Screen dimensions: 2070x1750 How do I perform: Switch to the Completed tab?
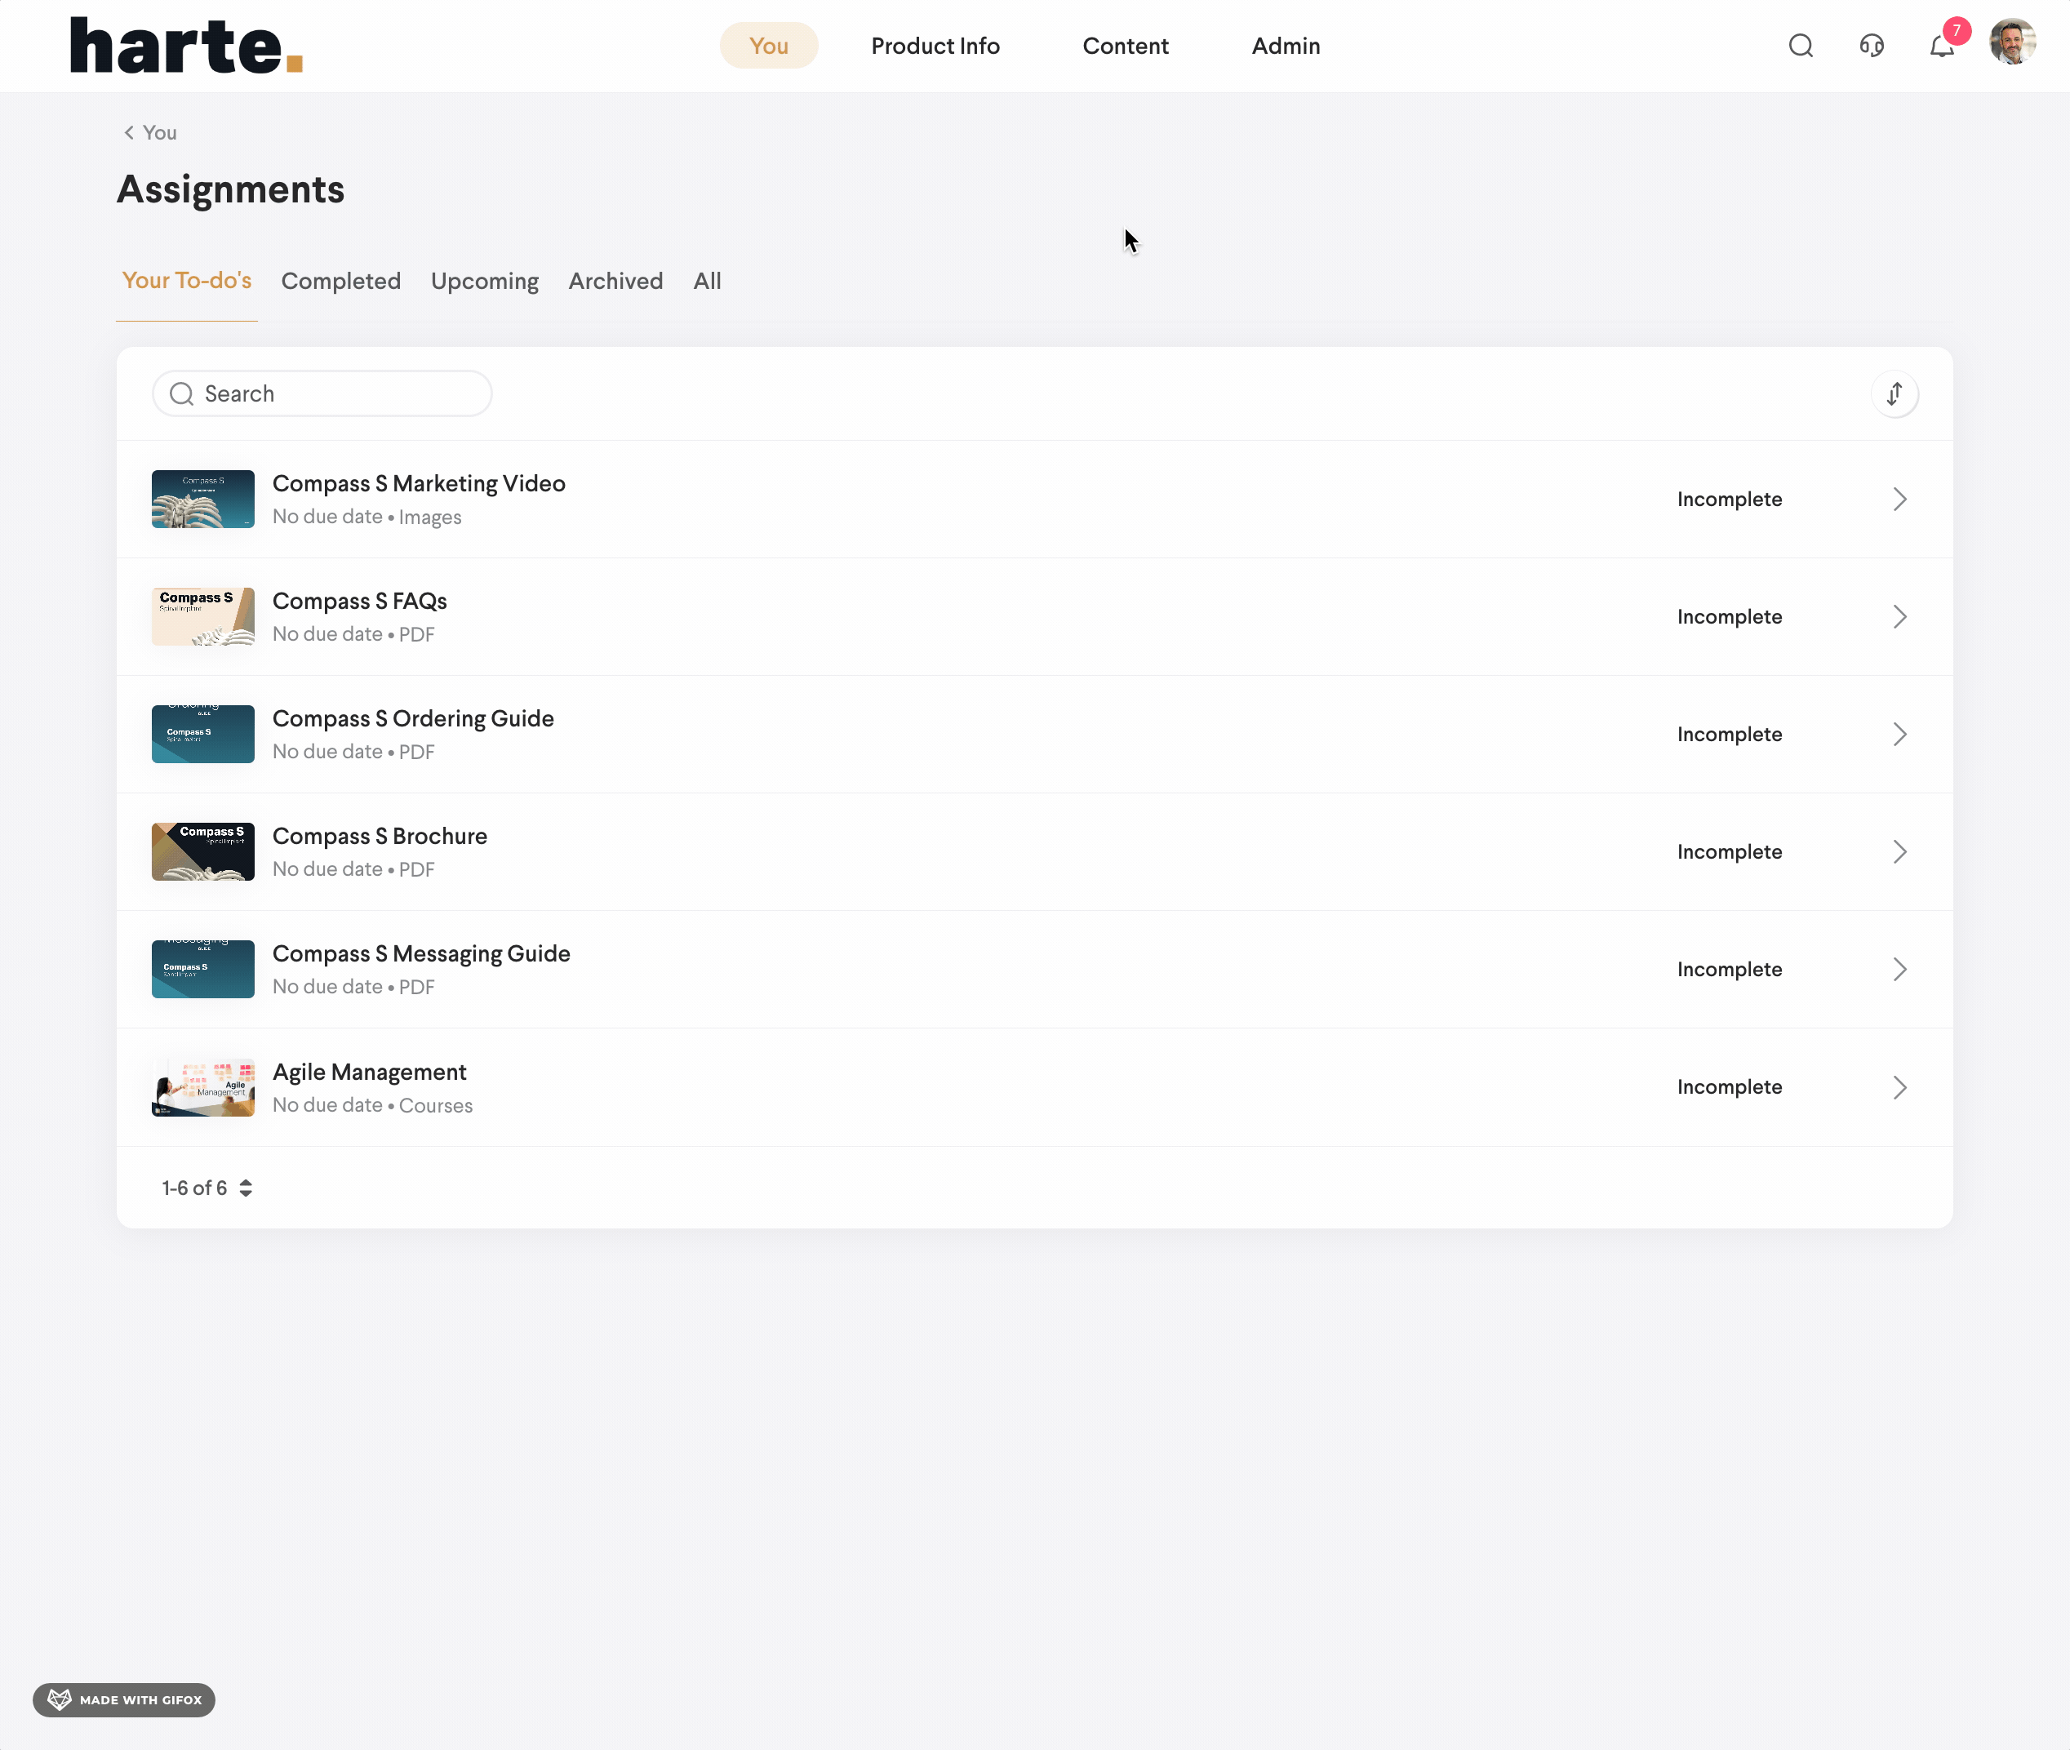(340, 281)
